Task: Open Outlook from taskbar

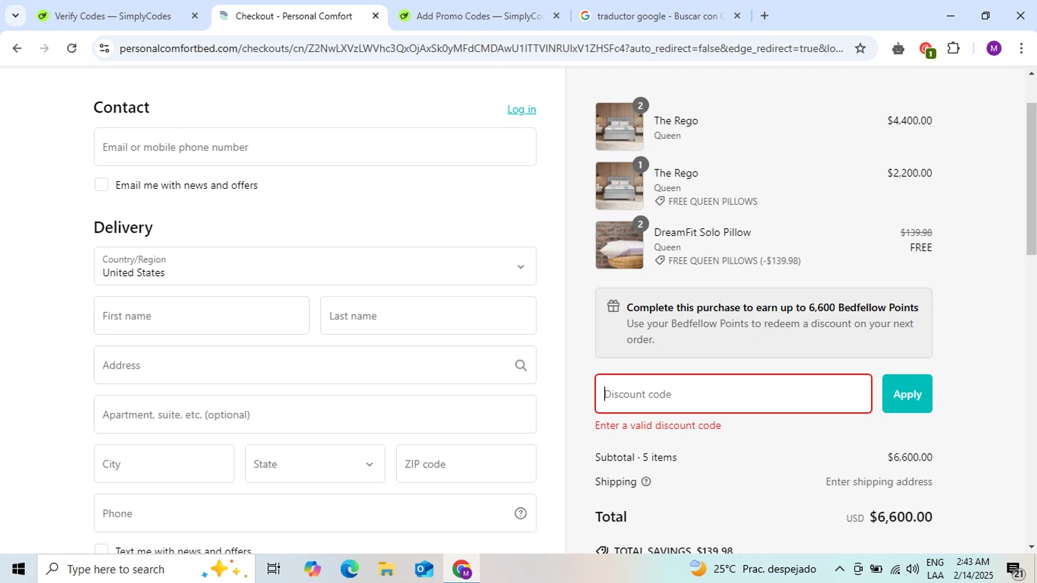Action: [x=424, y=568]
